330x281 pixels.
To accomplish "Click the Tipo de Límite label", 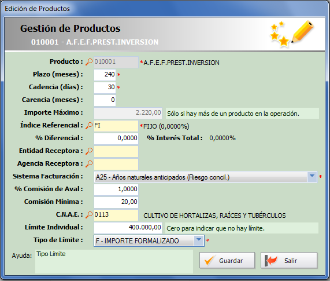I will click(58, 240).
